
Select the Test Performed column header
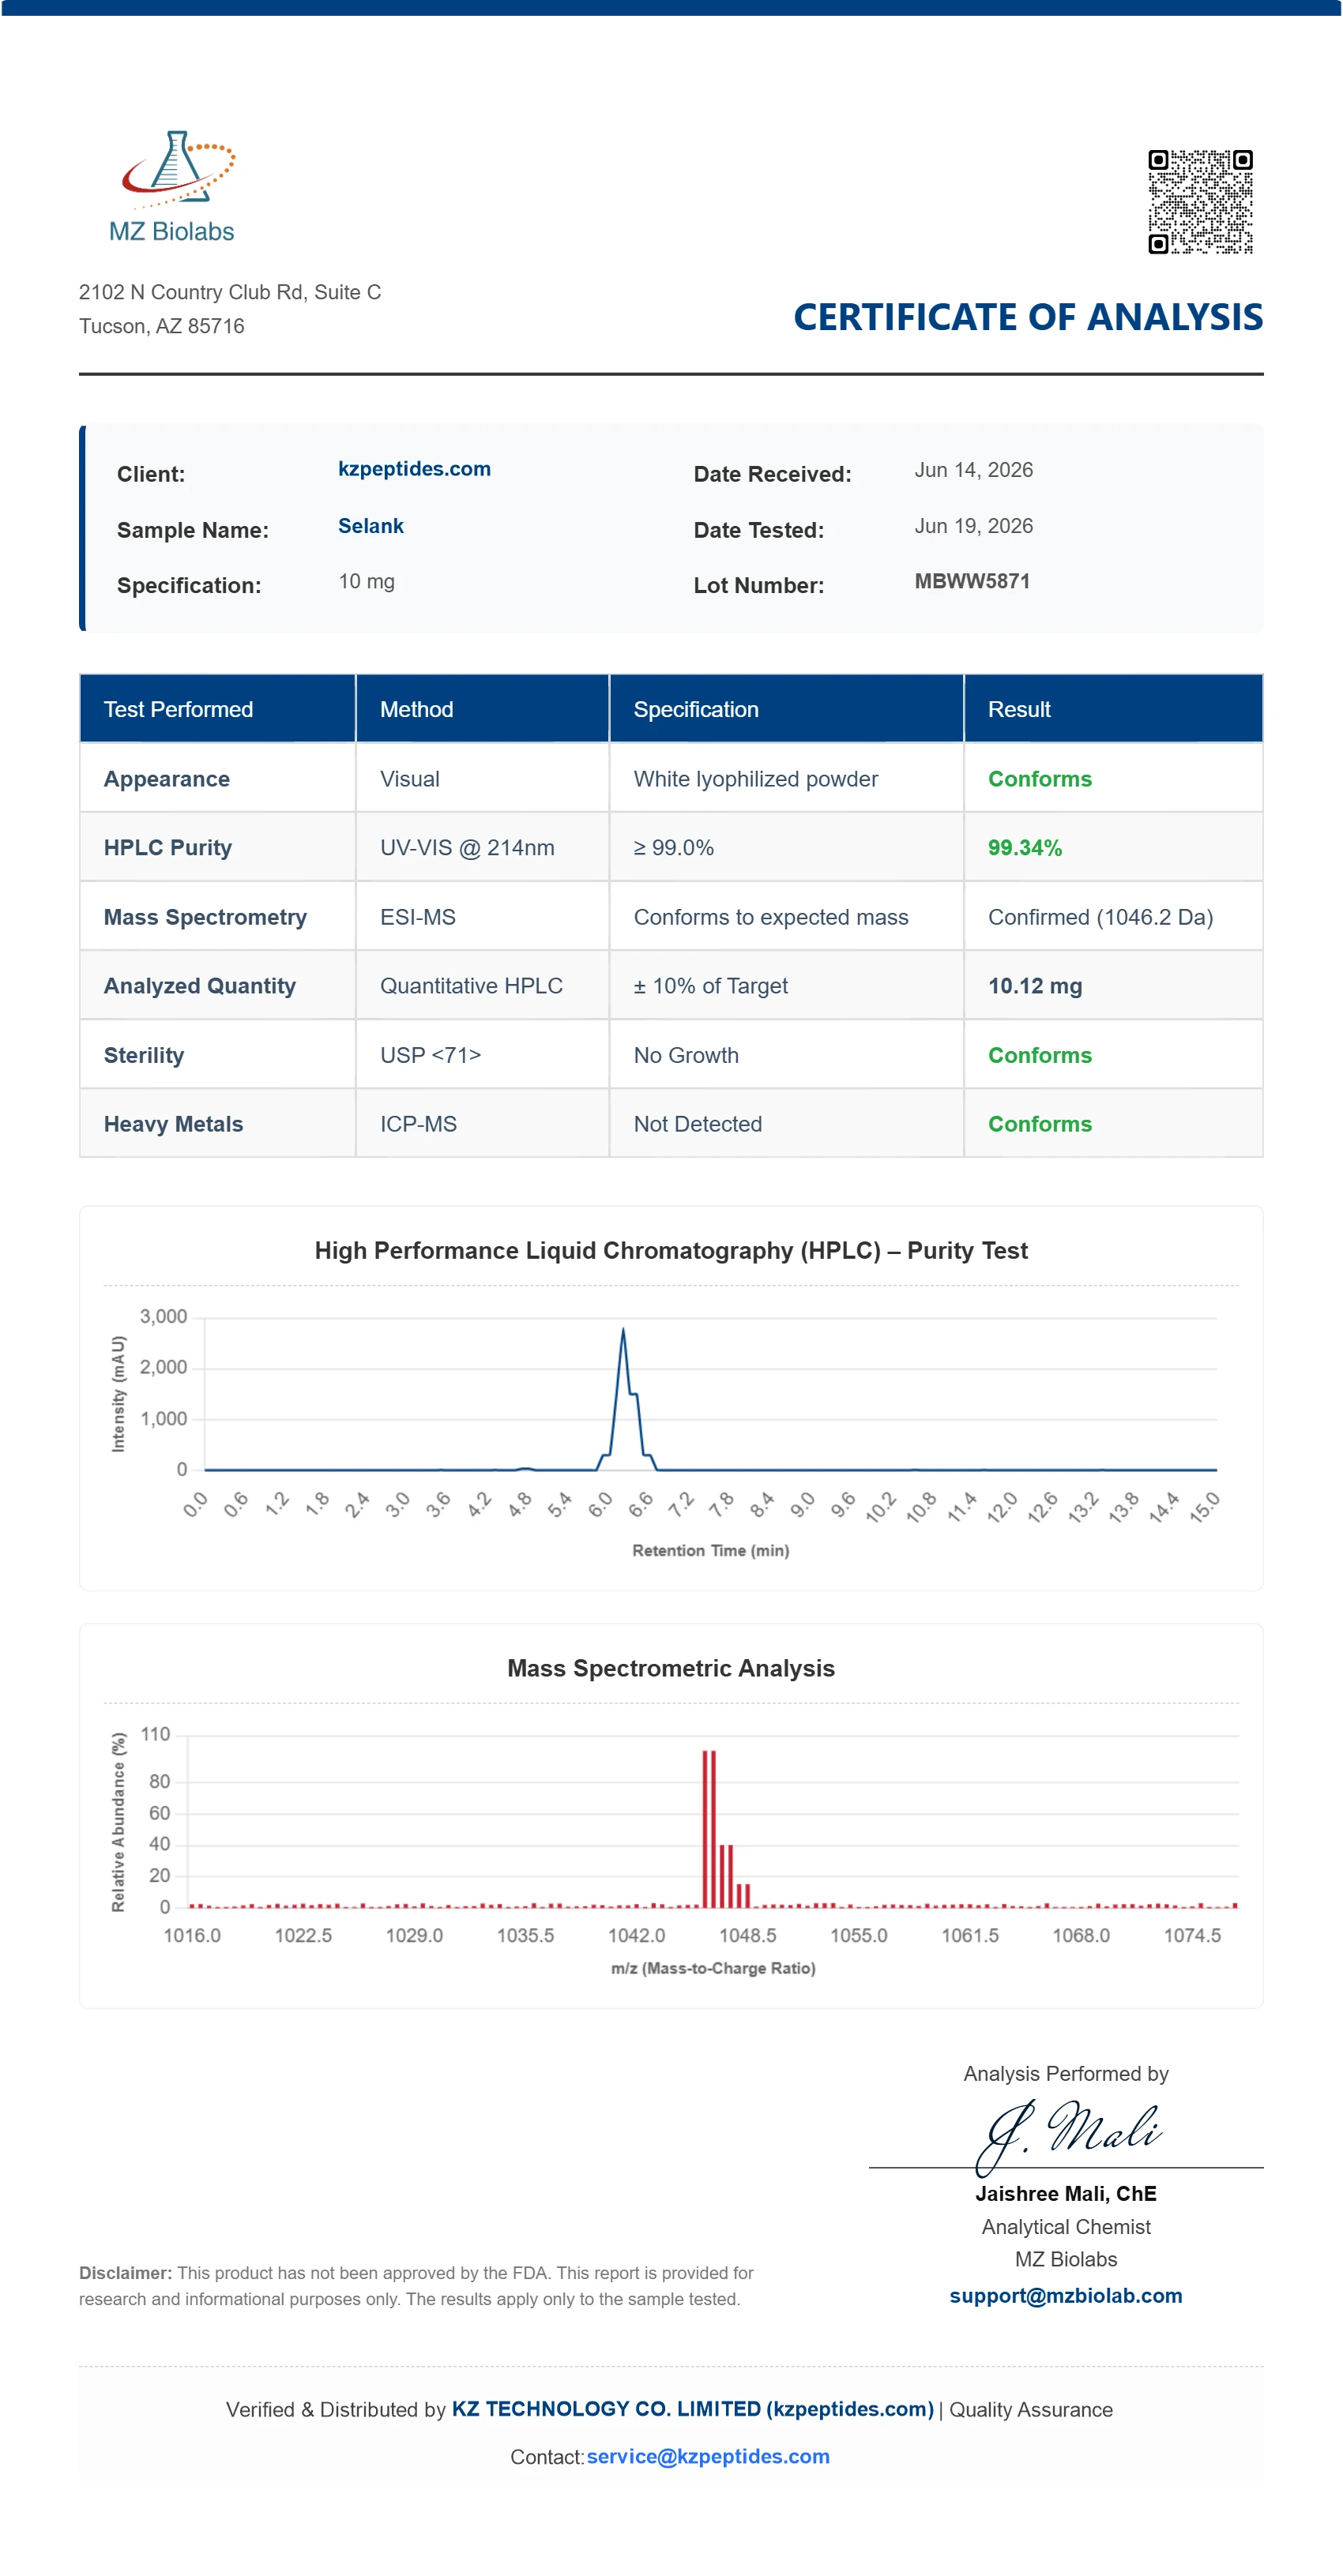tap(217, 709)
